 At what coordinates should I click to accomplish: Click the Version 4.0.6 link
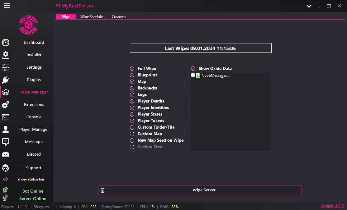coord(332,206)
